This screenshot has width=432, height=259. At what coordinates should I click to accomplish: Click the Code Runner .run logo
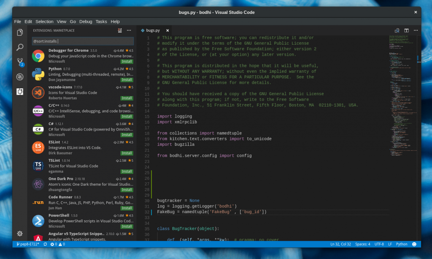38,203
